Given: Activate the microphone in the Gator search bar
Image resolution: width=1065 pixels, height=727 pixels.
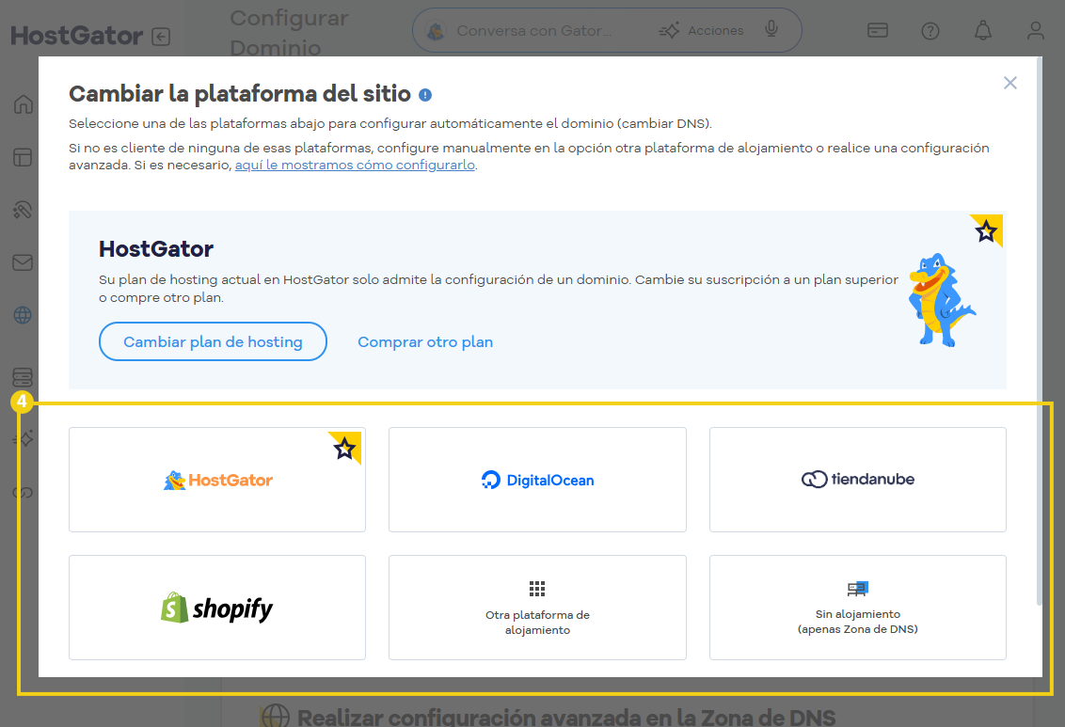Looking at the screenshot, I should pyautogui.click(x=771, y=29).
